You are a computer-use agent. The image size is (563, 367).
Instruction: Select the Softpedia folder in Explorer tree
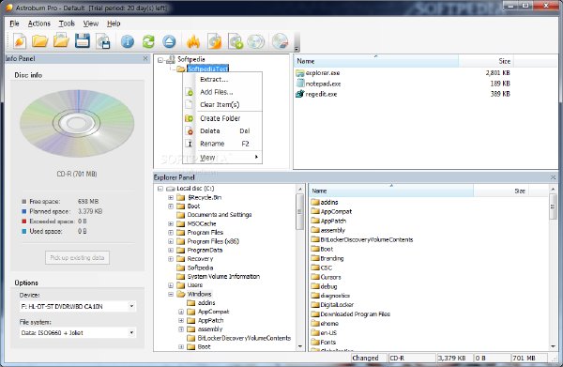point(200,268)
